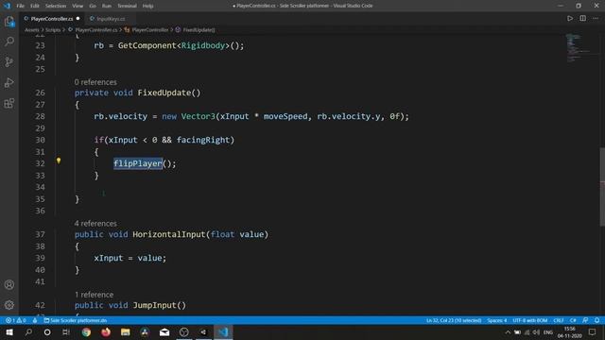The width and height of the screenshot is (605, 340).
Task: Open the Manage gear icon
Action: coord(9,305)
